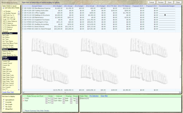Click left arrow of the horizontal scrollbar
This screenshot has width=183, height=113.
point(23,92)
